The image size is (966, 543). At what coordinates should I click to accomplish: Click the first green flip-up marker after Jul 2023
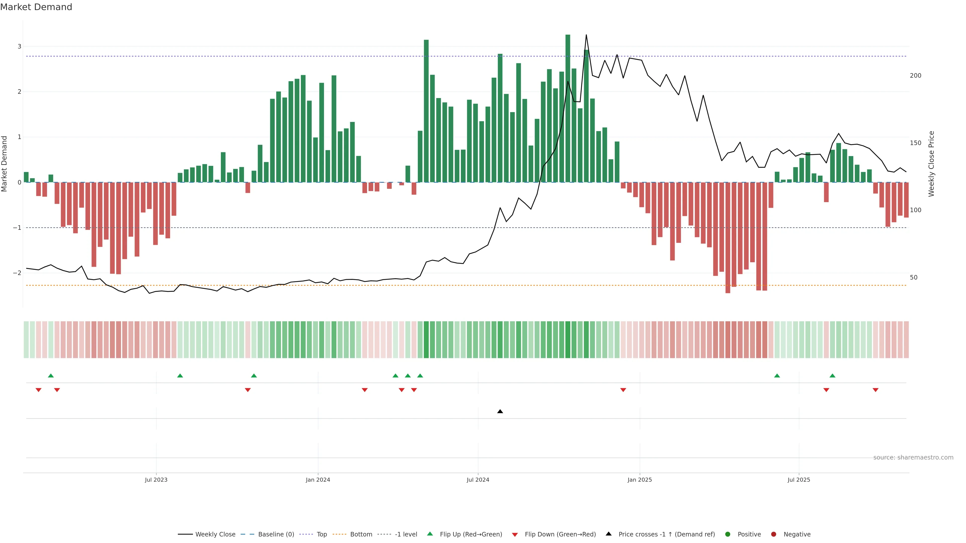pyautogui.click(x=180, y=376)
